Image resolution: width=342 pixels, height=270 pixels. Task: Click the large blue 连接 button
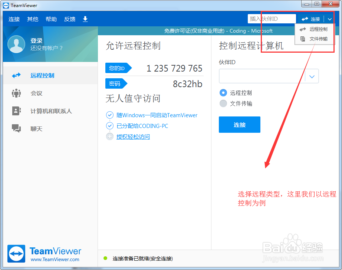point(240,125)
